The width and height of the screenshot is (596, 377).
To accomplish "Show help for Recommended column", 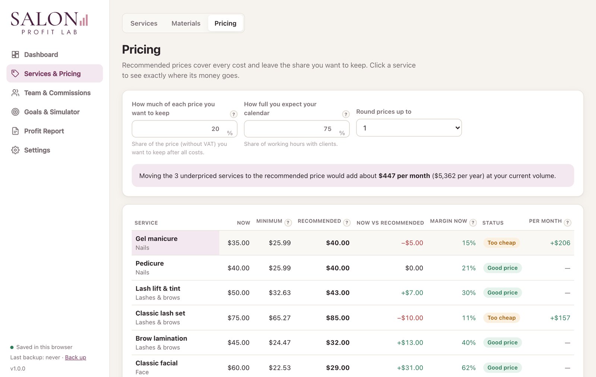I will tap(347, 223).
